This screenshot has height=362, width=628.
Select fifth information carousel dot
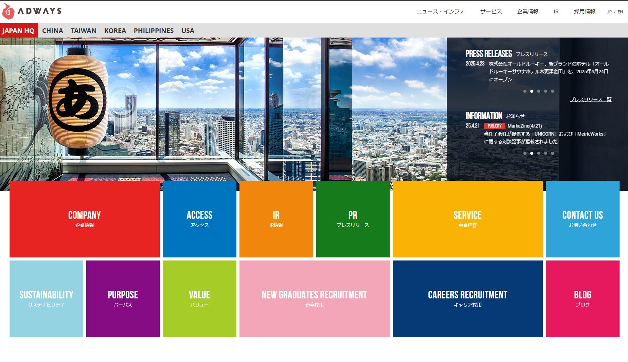pos(553,153)
